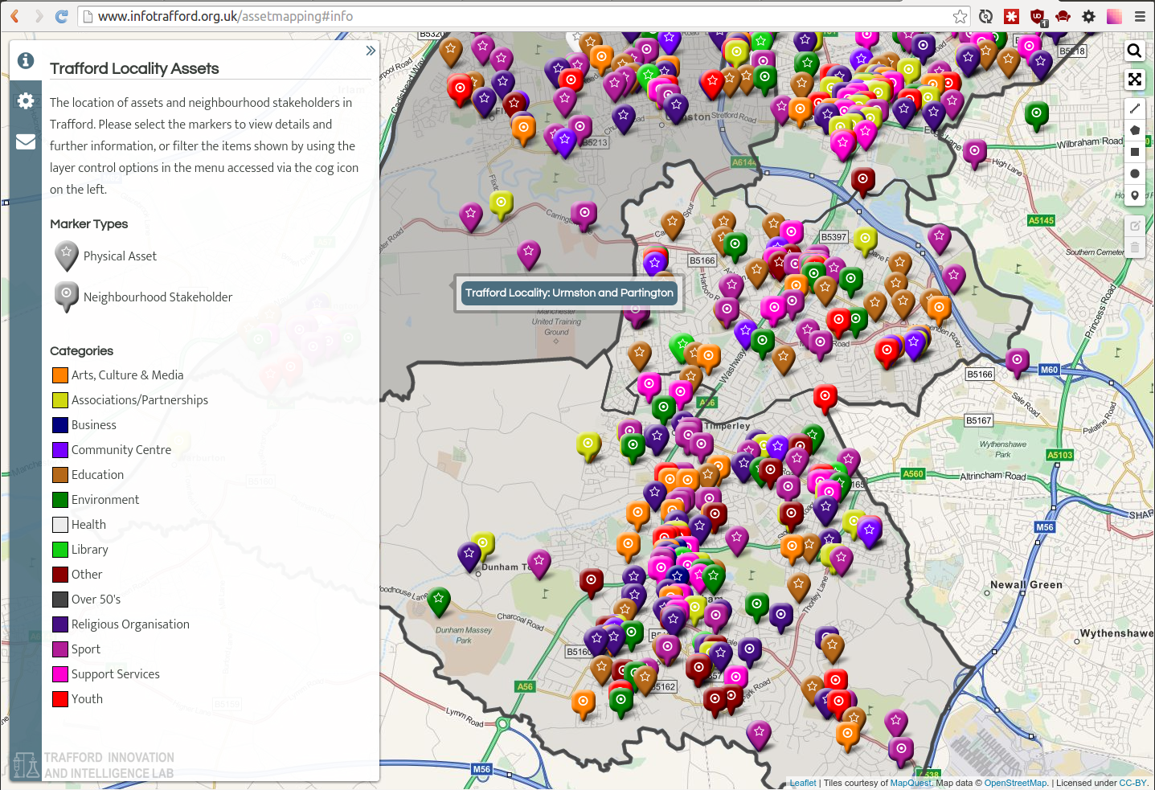Click the Arts, Culture & Media orange swatch
Viewport: 1155px width, 790px height.
[x=60, y=375]
